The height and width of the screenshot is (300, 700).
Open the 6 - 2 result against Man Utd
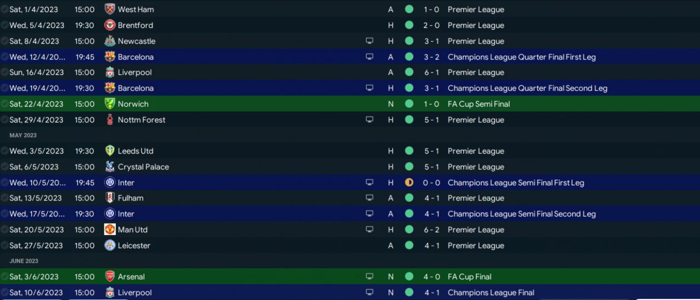[x=431, y=230]
